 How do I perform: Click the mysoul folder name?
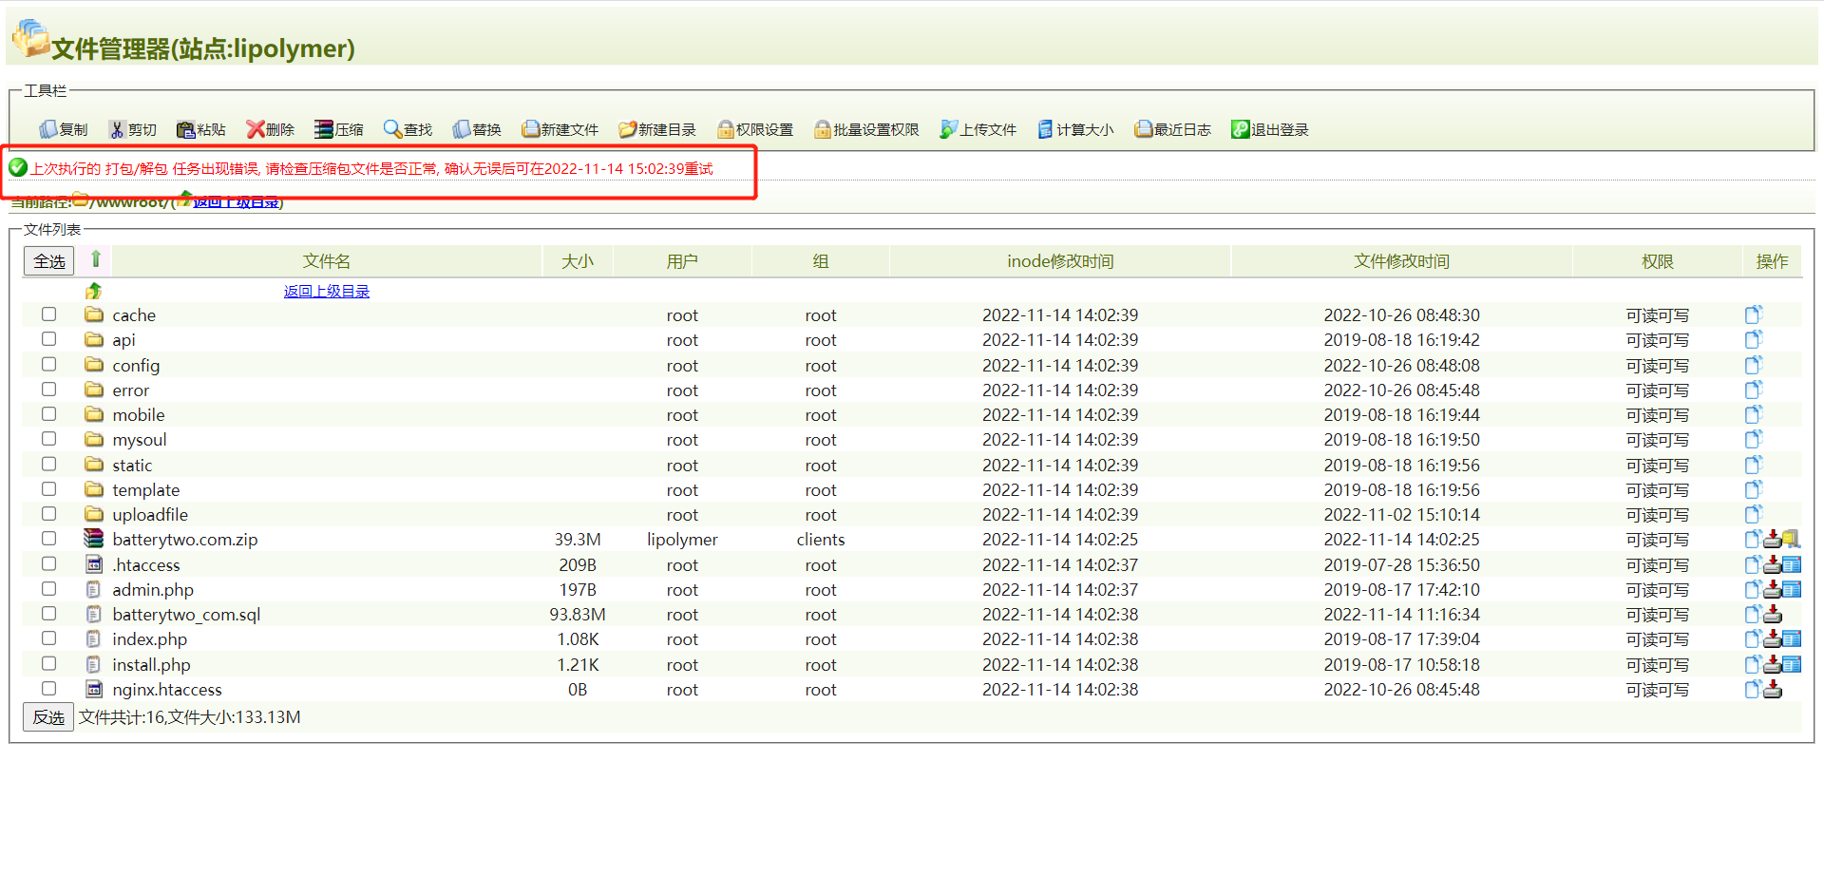tap(140, 439)
